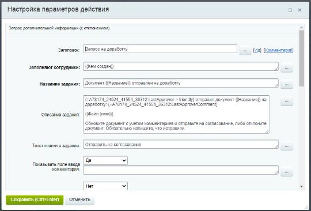Viewport: 311px width, 211px height.
Task: Click the empty field below Да dropdown
Action: (181, 170)
